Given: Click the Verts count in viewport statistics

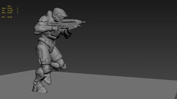Looking at the screenshot, I should 10,13.
